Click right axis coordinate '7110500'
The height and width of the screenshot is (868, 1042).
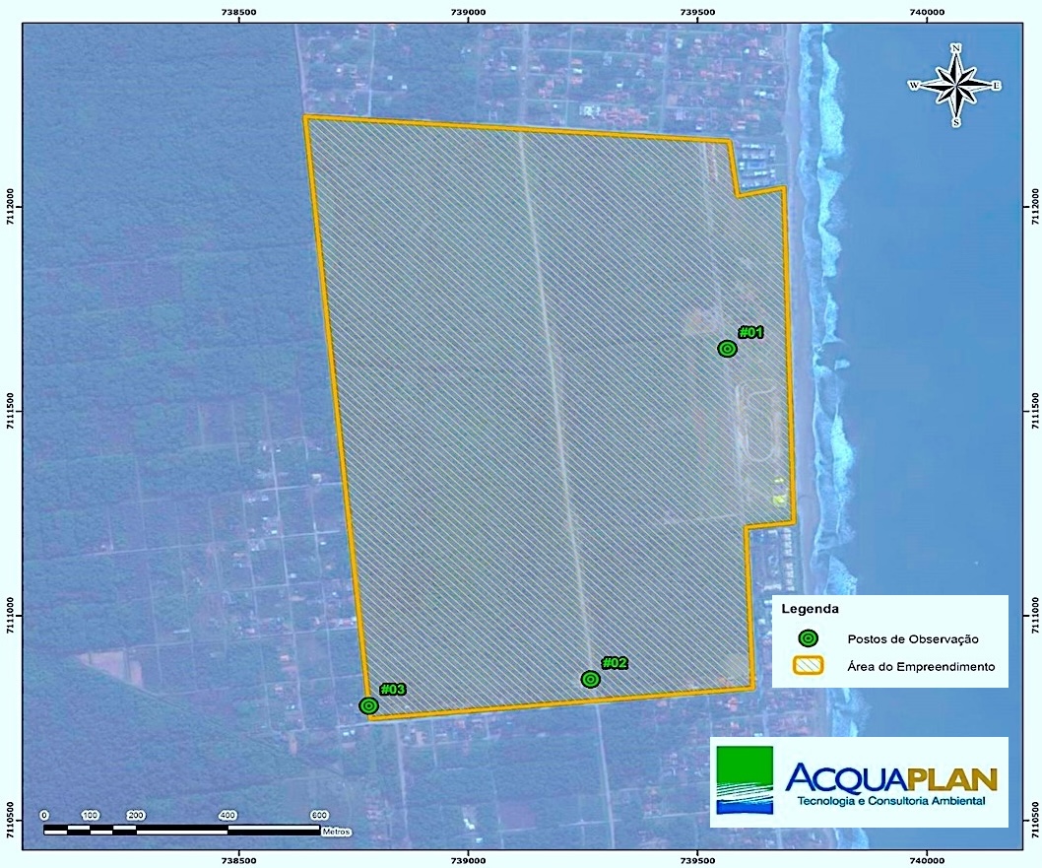[1033, 820]
